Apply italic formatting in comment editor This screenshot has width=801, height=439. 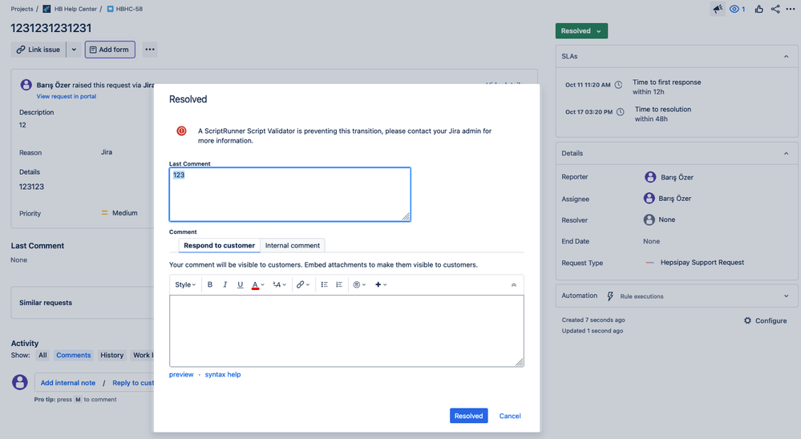pyautogui.click(x=225, y=285)
